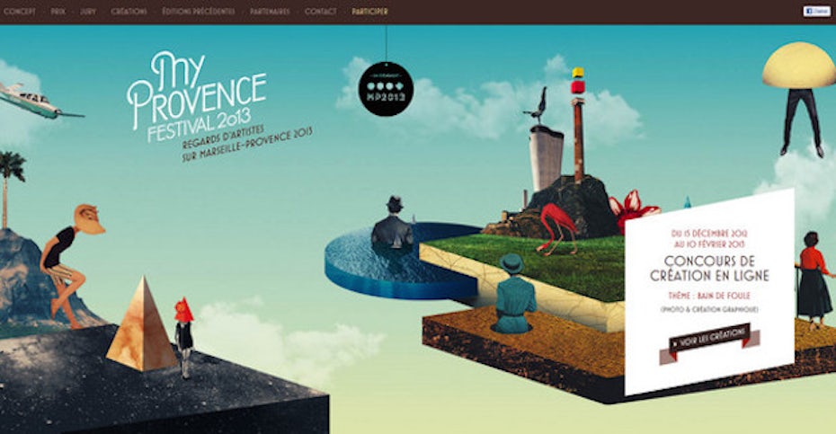Click the Voir les créations ribbon button
The height and width of the screenshot is (434, 836).
[709, 341]
